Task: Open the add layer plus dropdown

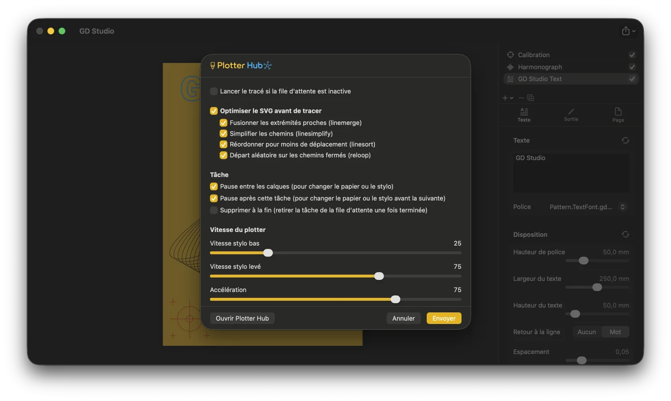Action: (x=508, y=98)
